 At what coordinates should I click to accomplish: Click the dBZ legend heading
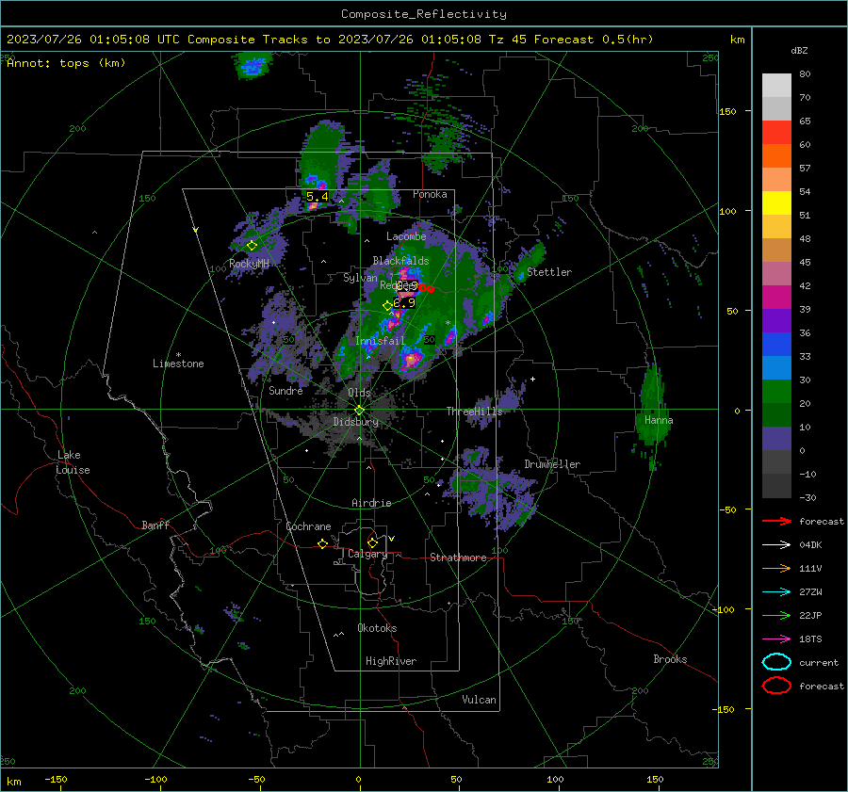pyautogui.click(x=799, y=50)
